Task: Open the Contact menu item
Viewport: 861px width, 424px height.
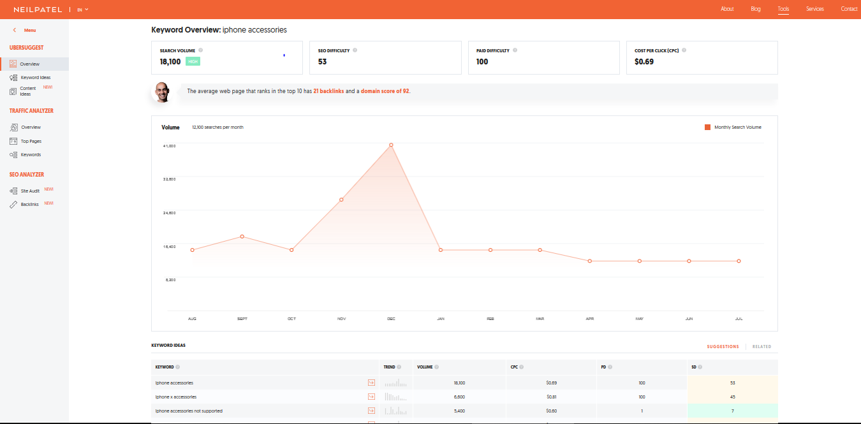Action: pyautogui.click(x=849, y=9)
